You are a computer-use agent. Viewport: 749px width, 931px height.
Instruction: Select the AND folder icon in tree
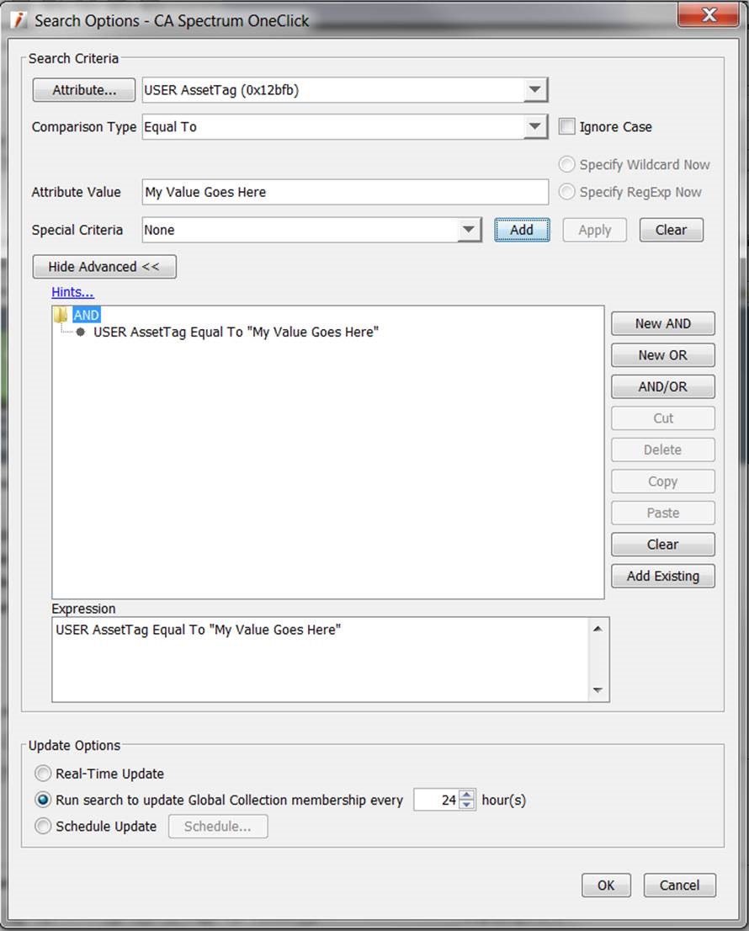(61, 315)
